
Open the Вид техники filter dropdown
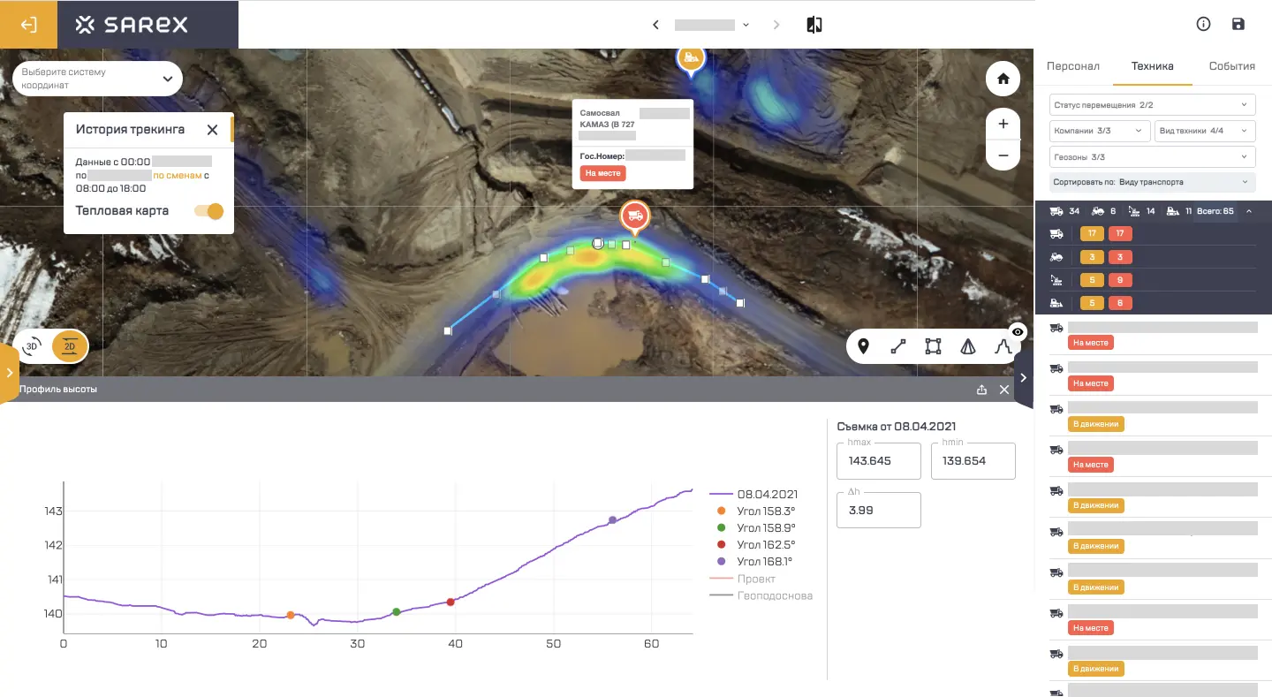pos(1204,131)
